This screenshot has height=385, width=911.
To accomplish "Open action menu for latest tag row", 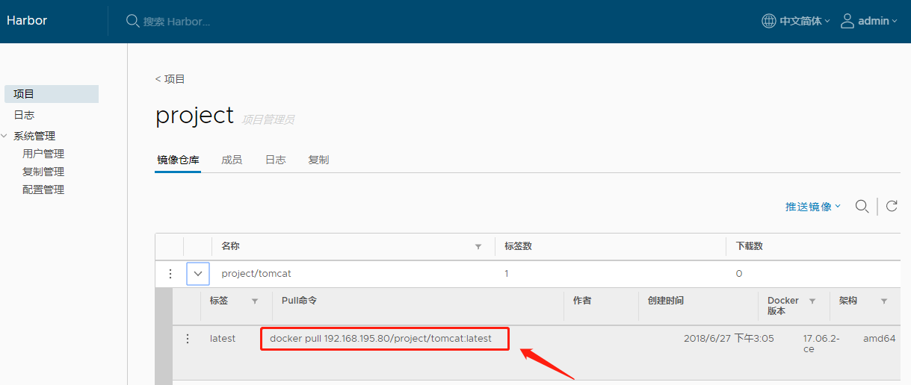I will coord(188,339).
